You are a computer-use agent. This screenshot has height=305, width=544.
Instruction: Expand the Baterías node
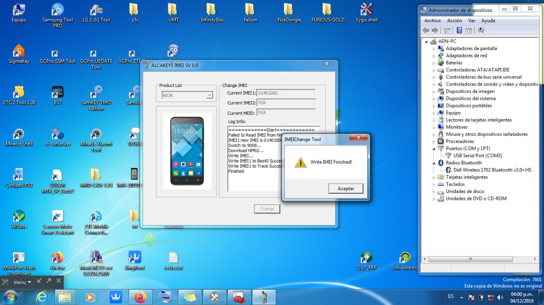(434, 63)
